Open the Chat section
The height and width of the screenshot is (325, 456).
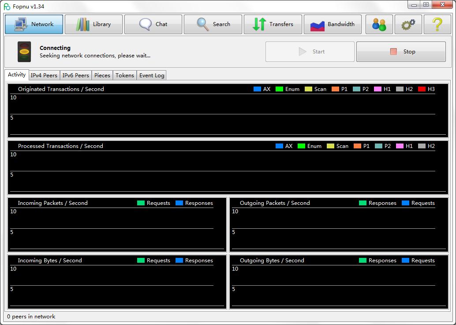[x=153, y=24]
